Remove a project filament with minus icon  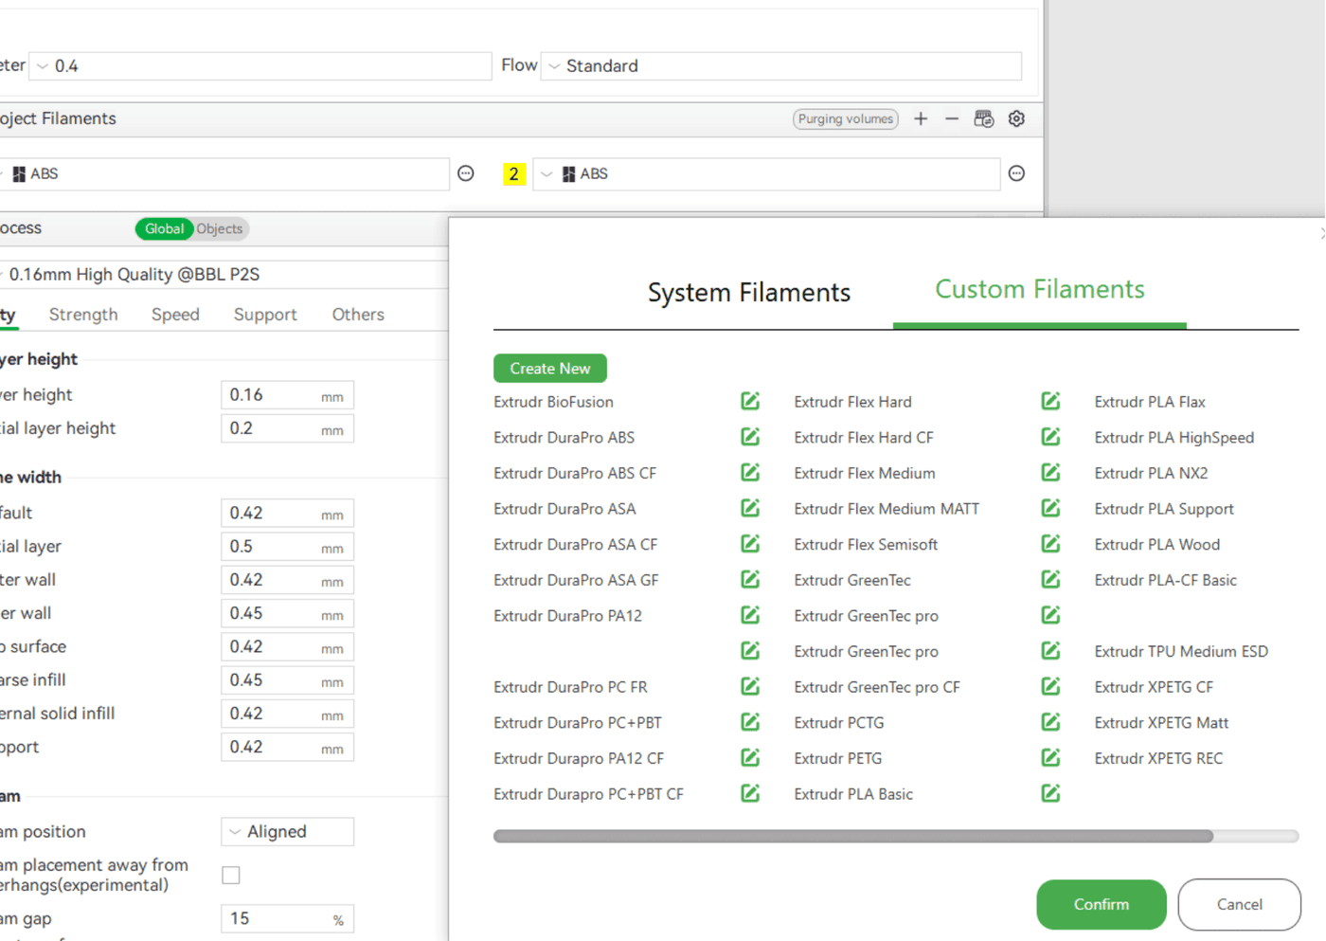[952, 118]
